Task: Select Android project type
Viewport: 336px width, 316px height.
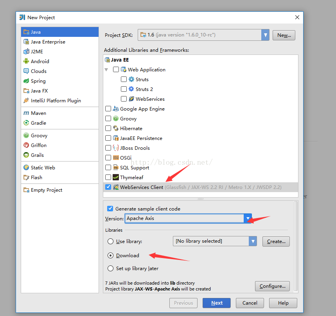Action: pos(60,61)
